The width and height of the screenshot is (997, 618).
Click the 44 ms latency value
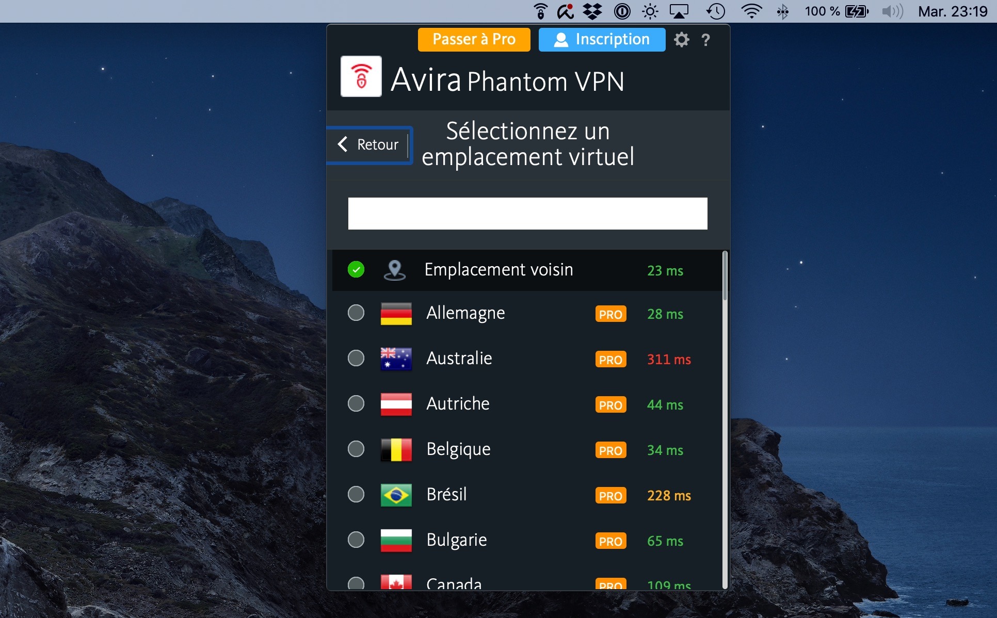coord(665,405)
